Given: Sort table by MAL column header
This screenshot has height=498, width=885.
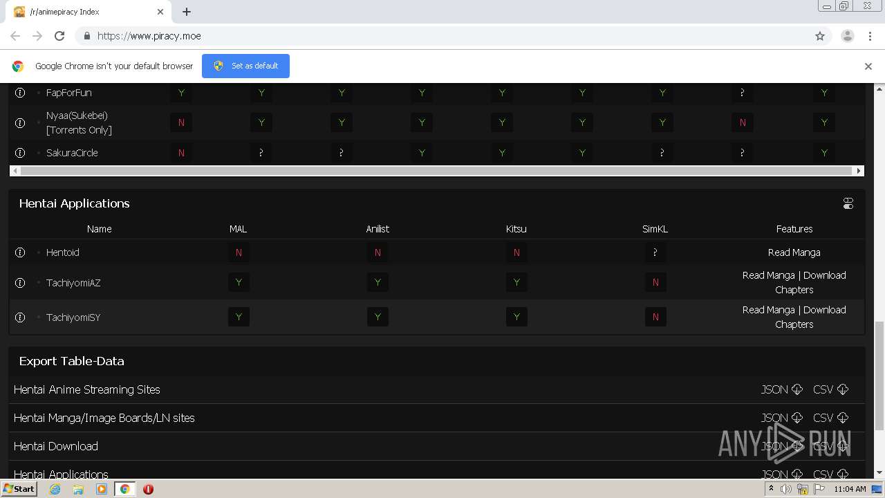Looking at the screenshot, I should coord(238,229).
